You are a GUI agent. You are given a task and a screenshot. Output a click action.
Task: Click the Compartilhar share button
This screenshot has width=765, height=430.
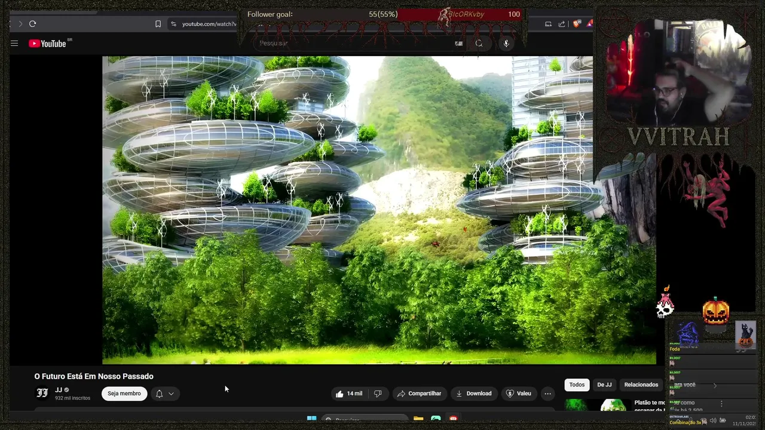419,394
